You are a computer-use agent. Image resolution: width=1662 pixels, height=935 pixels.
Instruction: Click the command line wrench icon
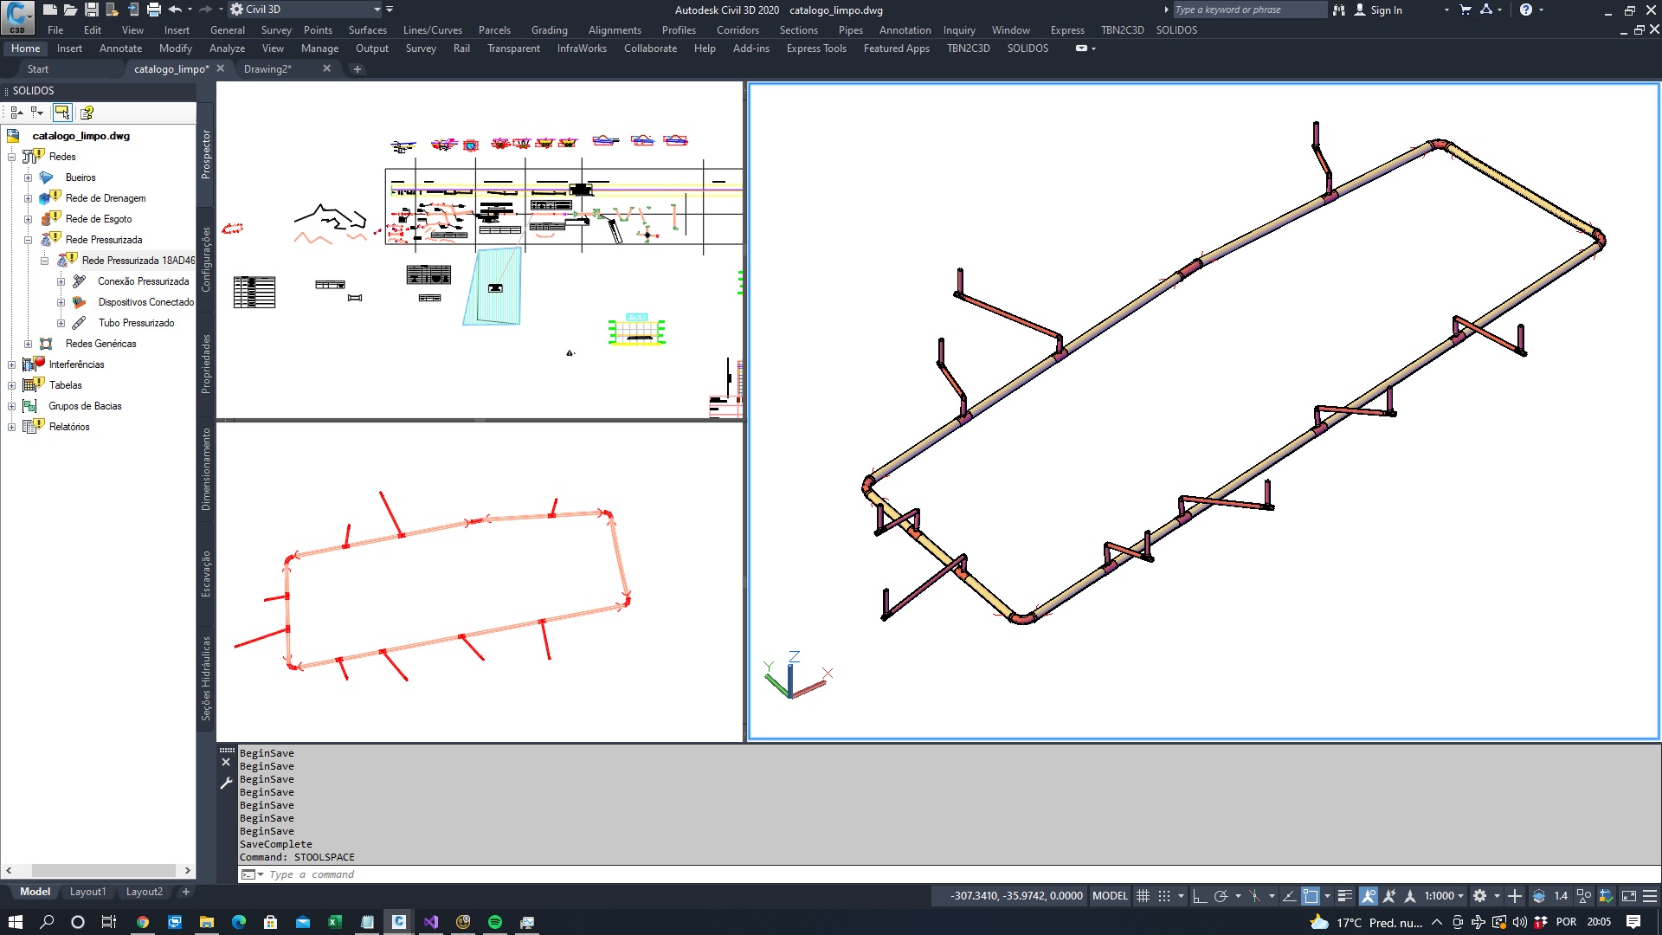click(x=226, y=783)
